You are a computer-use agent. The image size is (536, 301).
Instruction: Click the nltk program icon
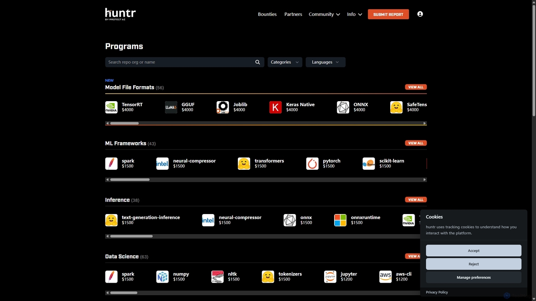tap(217, 277)
